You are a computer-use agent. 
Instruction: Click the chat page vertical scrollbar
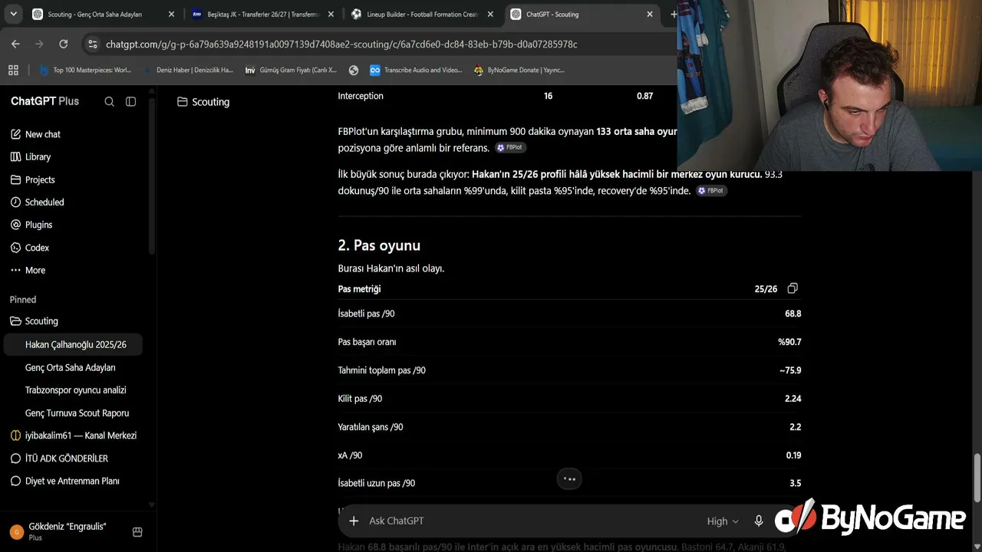(x=977, y=478)
